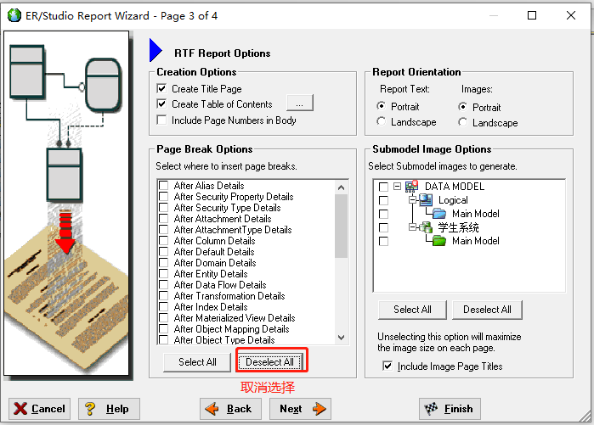Open Help for the wizard
Image resolution: width=594 pixels, height=425 pixels.
click(109, 409)
